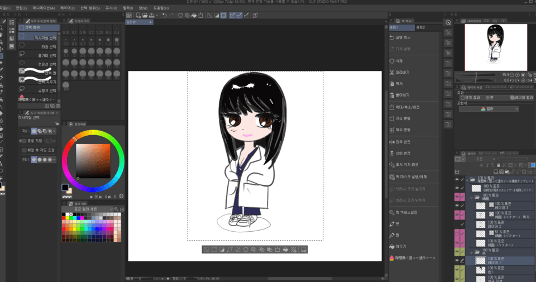Click the selection launcher settings icon at far right
The height and width of the screenshot is (282, 536).
point(304,250)
